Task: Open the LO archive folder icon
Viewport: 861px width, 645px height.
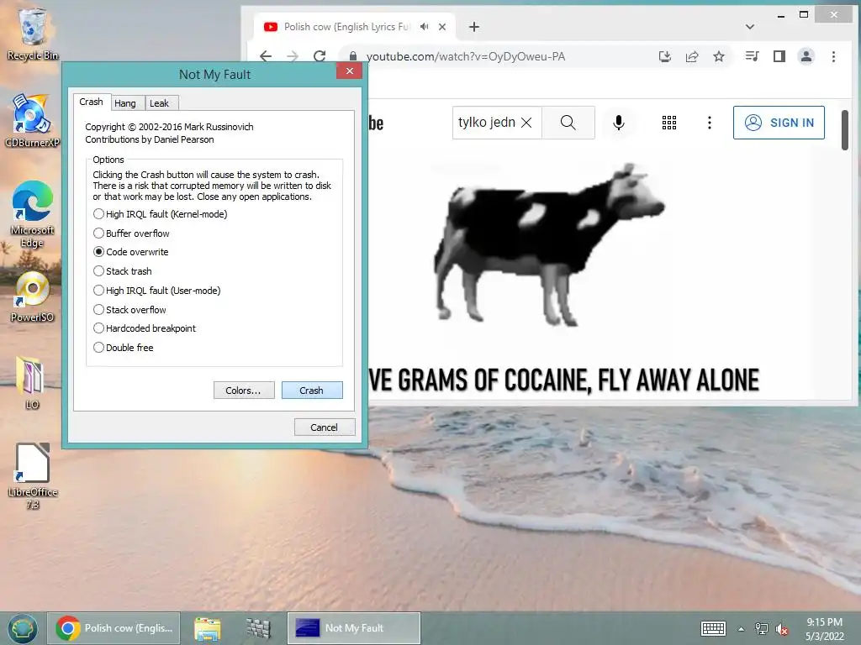Action: (32, 382)
